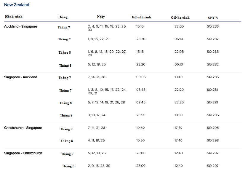Click the last SQ 297 flight number
This screenshot has width=245, height=174.
click(213, 166)
